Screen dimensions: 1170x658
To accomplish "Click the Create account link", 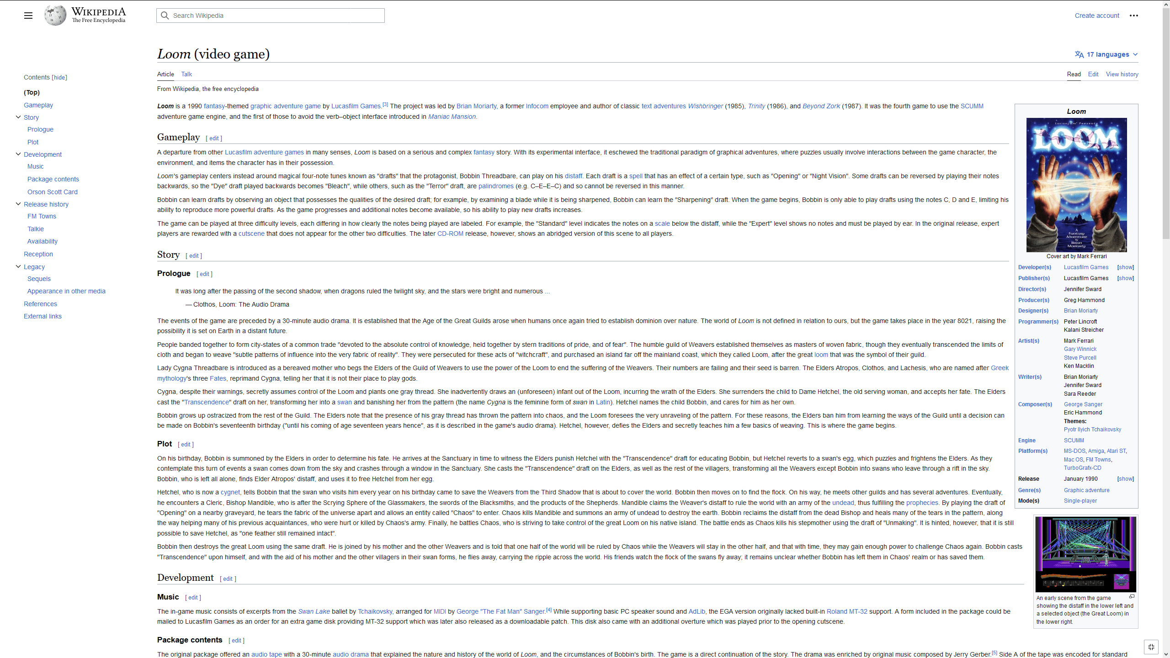I will [x=1097, y=16].
